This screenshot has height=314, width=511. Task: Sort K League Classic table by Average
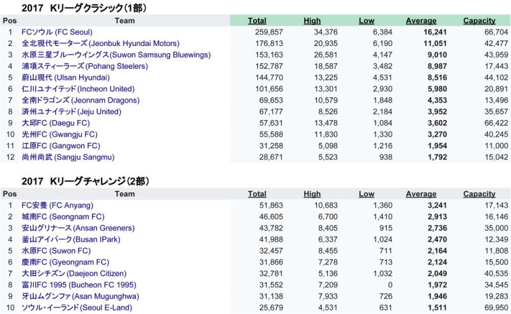point(421,21)
